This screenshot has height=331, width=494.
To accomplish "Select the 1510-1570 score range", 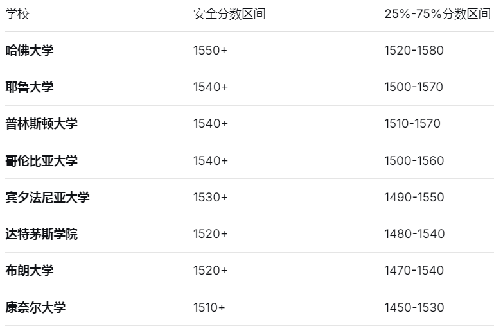I will [x=412, y=123].
